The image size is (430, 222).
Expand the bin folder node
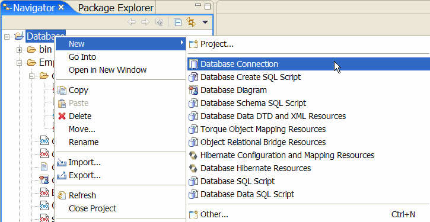19,50
